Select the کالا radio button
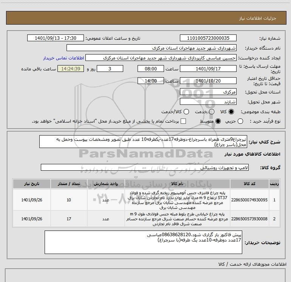Image resolution: width=291 pixels, height=282 pixels. [231, 112]
